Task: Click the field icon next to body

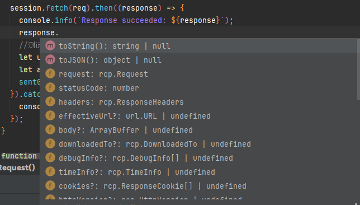Action: coord(50,129)
